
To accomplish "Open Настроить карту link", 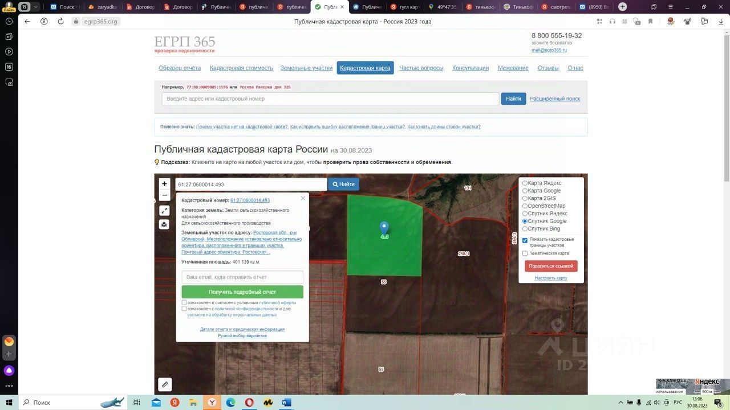I will click(551, 278).
